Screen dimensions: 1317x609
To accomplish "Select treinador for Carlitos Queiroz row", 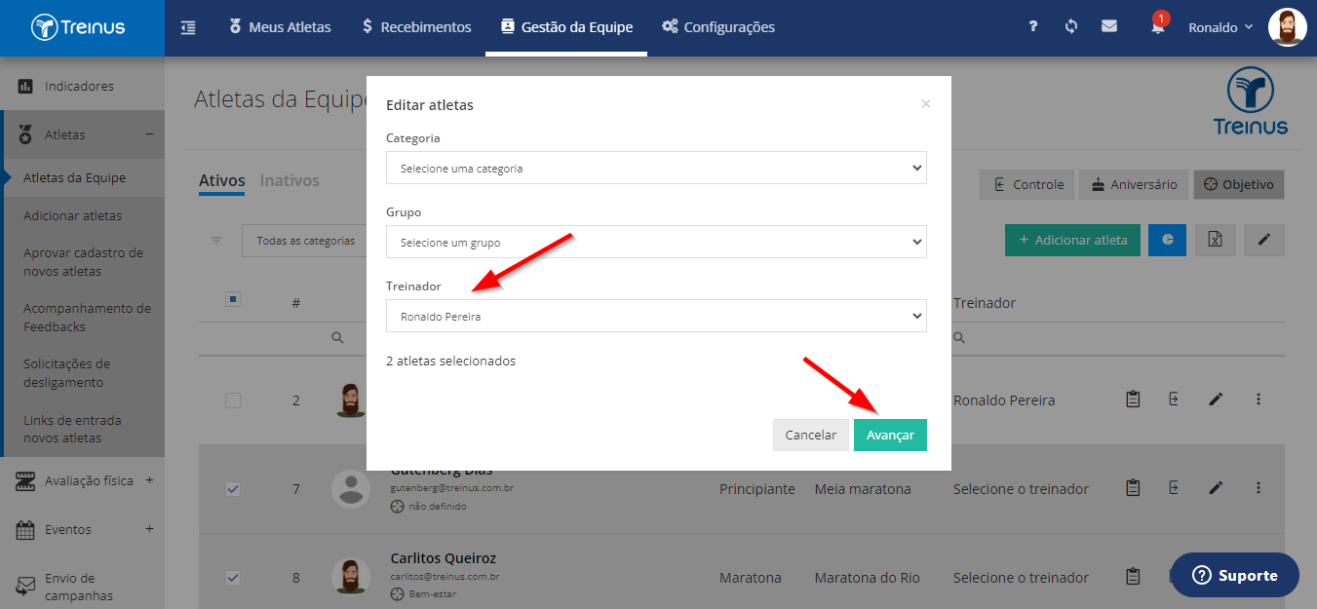I will coord(1021,578).
